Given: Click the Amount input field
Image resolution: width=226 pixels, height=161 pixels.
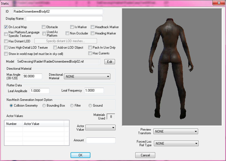Looking at the screenshot, I should pyautogui.click(x=101, y=140).
